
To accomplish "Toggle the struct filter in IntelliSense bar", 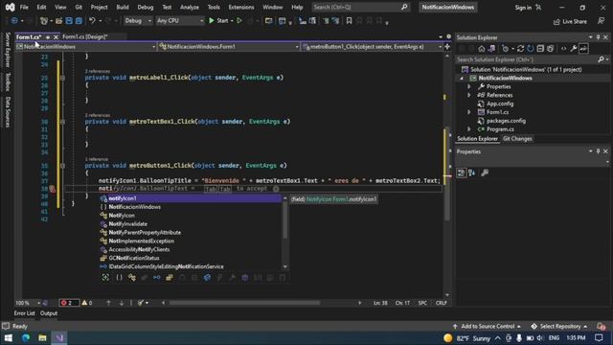I will 145,277.
